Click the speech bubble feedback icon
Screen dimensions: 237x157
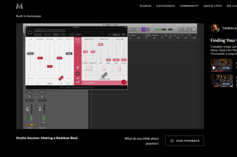[172, 141]
